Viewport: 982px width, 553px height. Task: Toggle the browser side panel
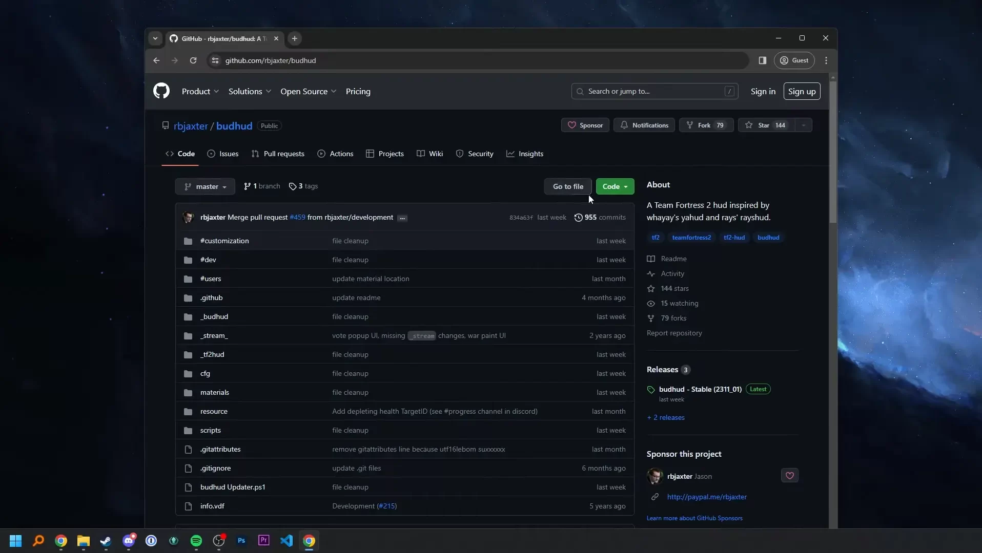[763, 60]
